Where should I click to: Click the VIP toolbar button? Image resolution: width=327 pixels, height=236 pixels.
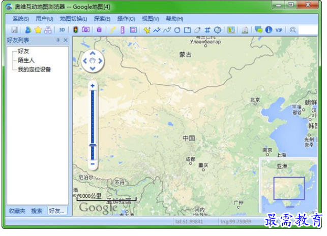279,30
